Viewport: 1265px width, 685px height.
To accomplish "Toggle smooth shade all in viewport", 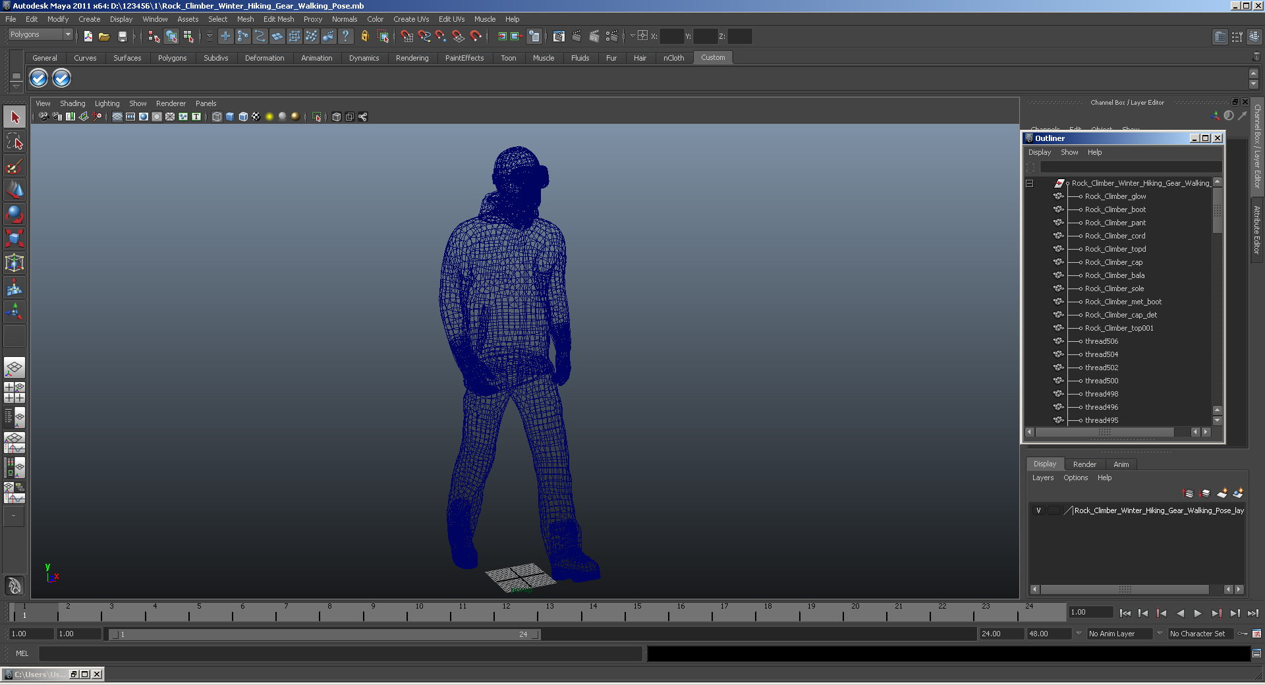I will [230, 117].
